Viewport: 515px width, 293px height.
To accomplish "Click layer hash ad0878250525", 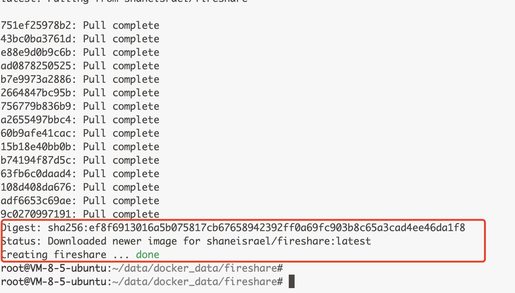I will (x=36, y=66).
